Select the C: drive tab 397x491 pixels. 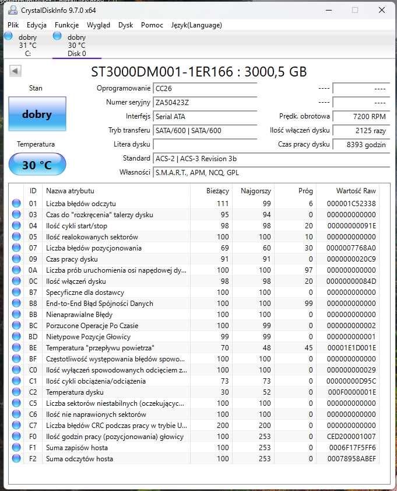[x=27, y=45]
